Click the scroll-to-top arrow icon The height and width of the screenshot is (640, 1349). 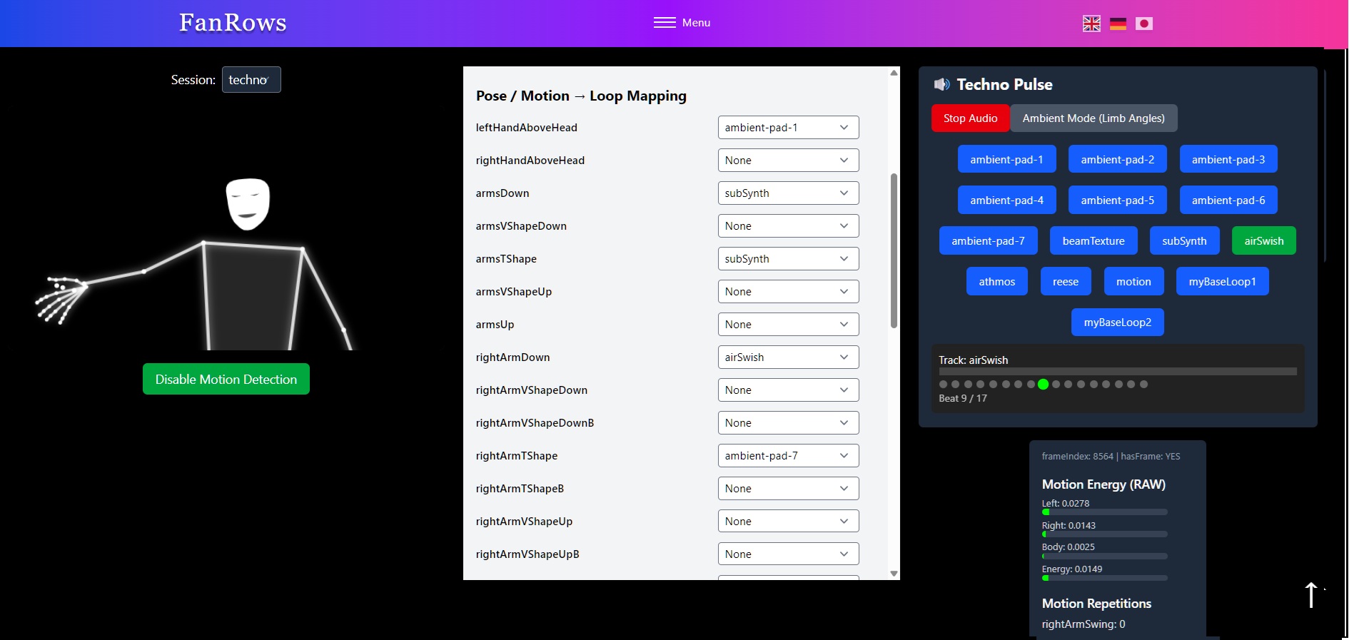[x=1310, y=594]
